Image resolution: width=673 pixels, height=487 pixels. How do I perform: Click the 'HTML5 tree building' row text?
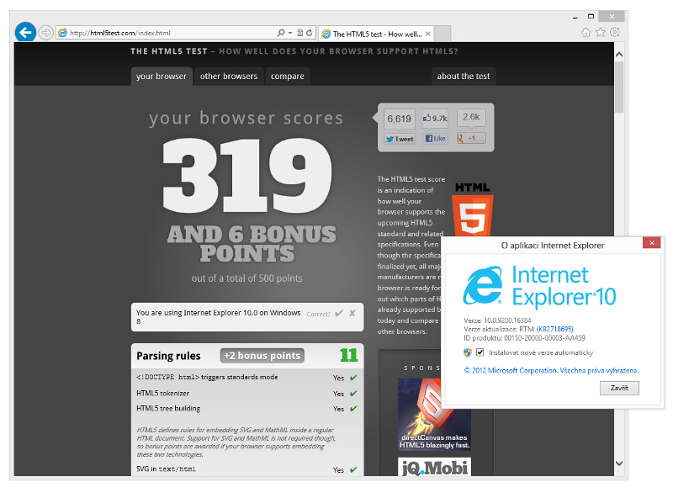[168, 409]
